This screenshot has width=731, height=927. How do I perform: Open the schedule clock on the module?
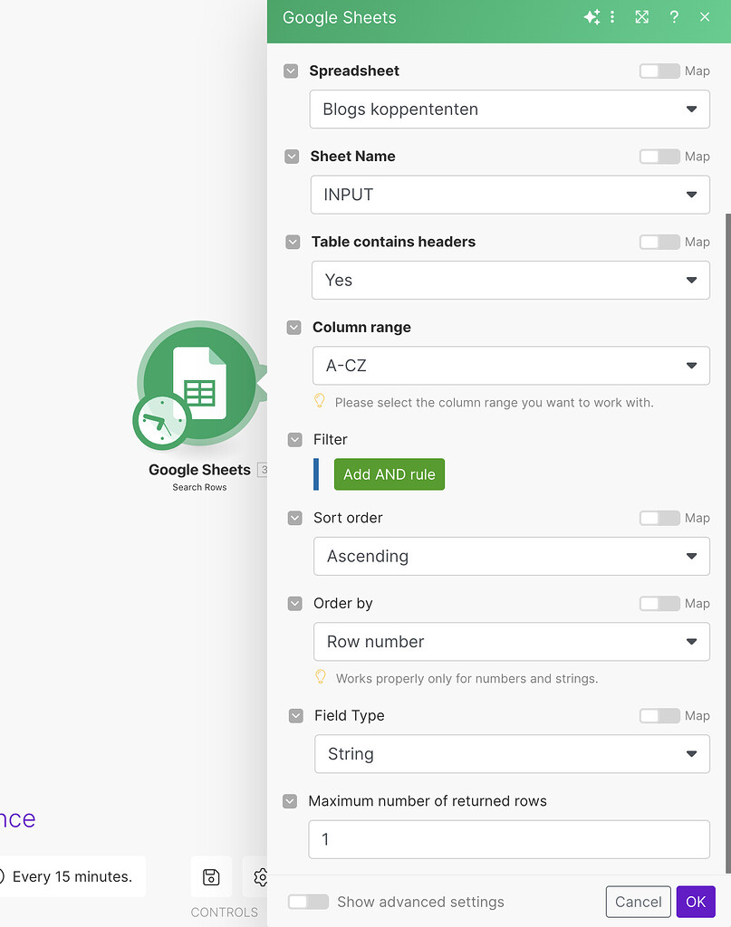pos(161,422)
